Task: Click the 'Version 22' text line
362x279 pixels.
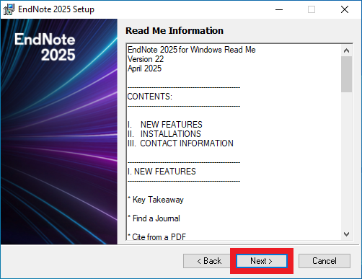Action: click(x=146, y=59)
